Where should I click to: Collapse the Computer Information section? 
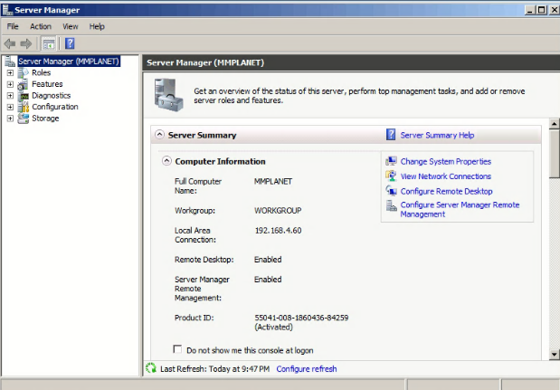[166, 161]
